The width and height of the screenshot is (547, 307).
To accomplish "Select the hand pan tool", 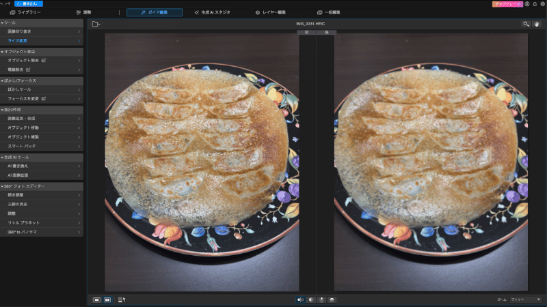I will coord(537,24).
